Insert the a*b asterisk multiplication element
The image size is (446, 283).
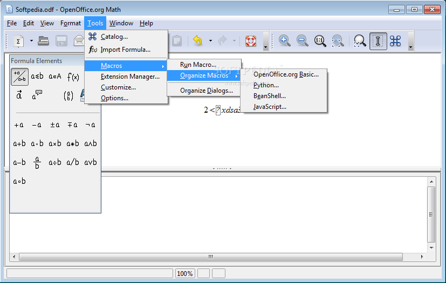click(72, 143)
